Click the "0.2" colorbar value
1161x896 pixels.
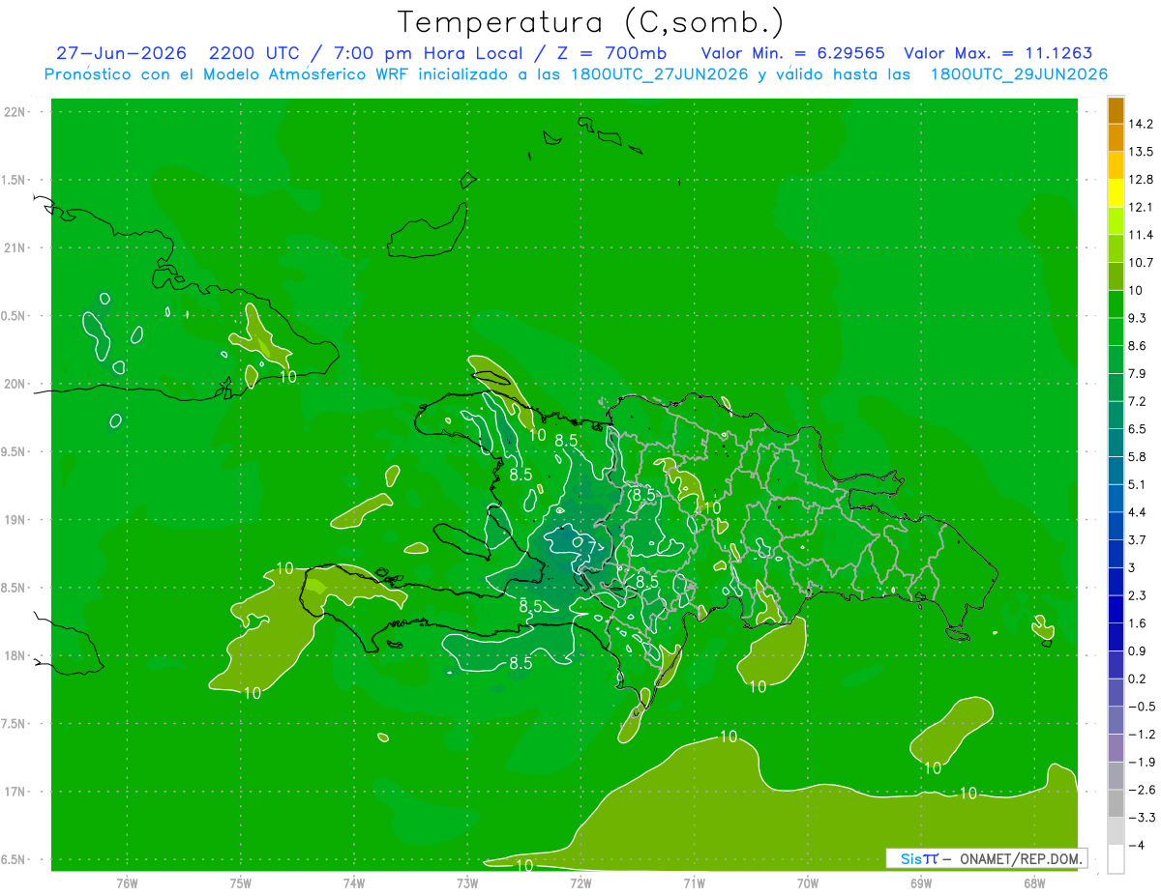(x=1138, y=679)
